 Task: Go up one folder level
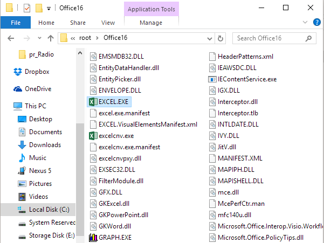click(51, 38)
